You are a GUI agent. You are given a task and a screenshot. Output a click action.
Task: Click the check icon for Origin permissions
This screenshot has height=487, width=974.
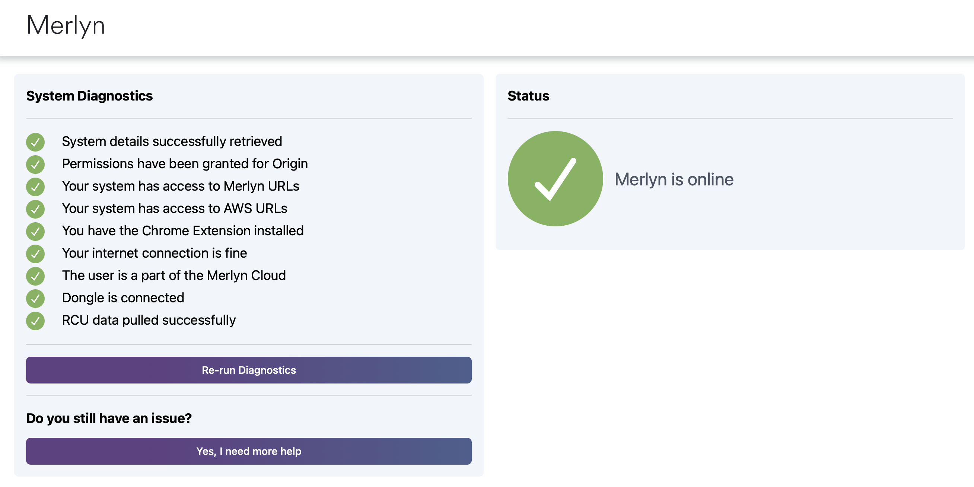[x=35, y=165]
